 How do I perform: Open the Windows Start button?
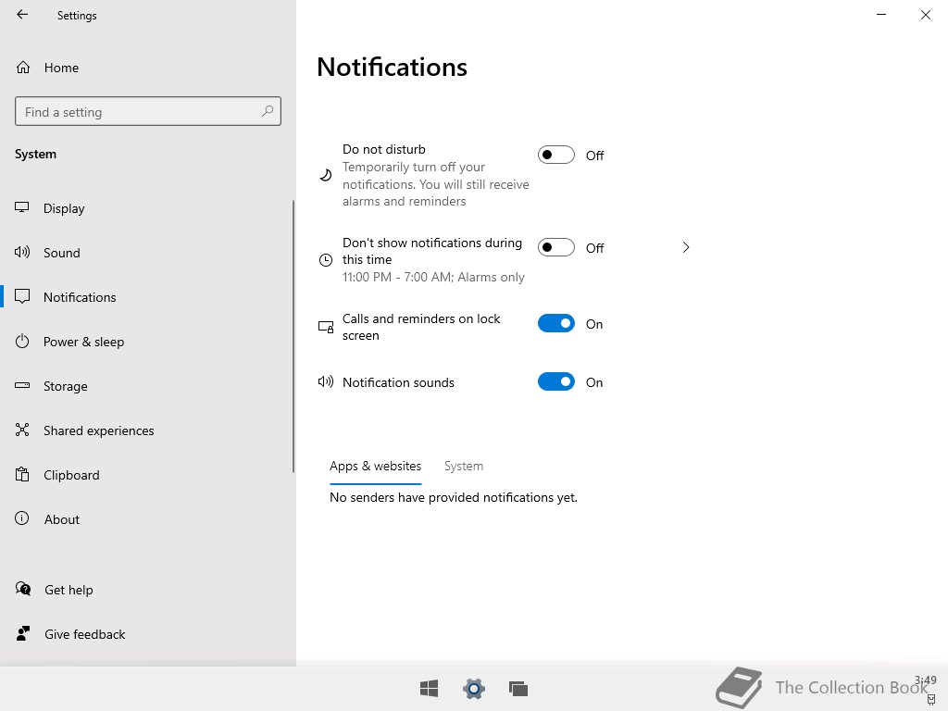429,688
